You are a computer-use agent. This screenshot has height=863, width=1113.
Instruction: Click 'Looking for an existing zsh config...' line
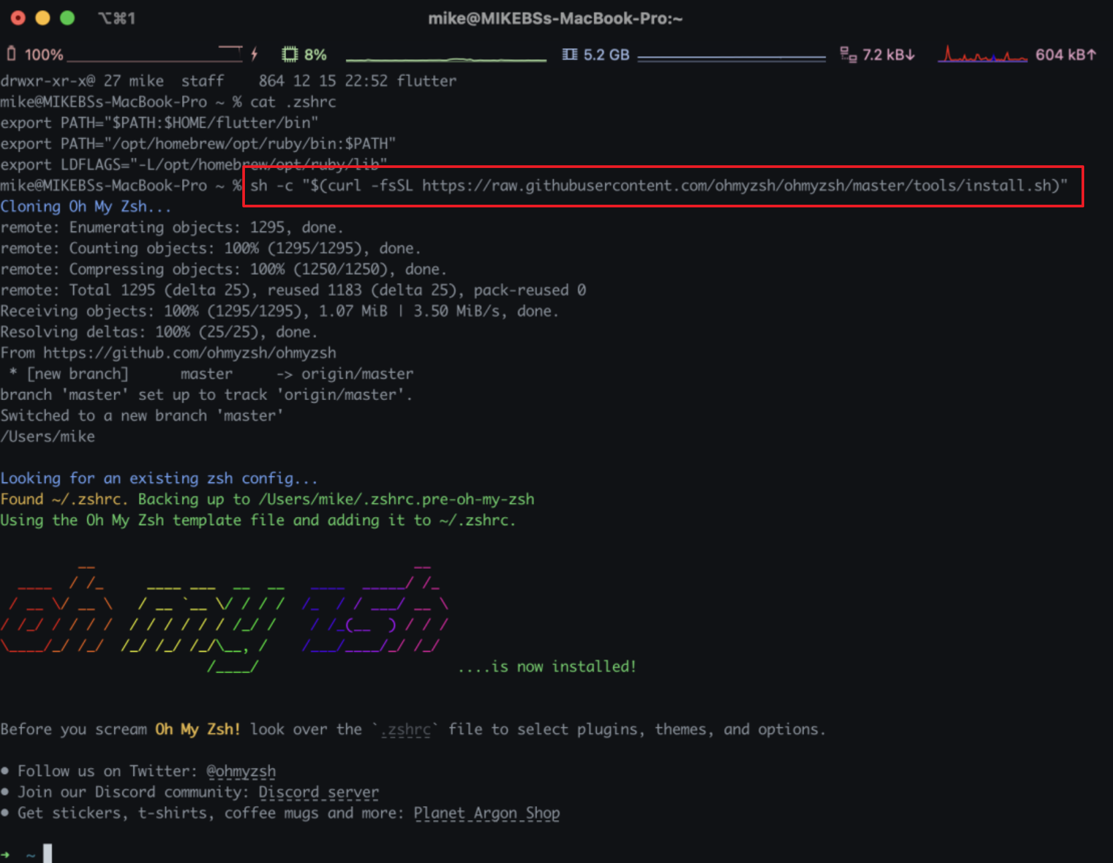pos(159,478)
